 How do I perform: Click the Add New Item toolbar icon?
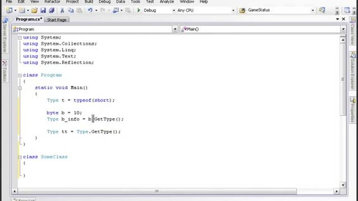click(x=22, y=10)
